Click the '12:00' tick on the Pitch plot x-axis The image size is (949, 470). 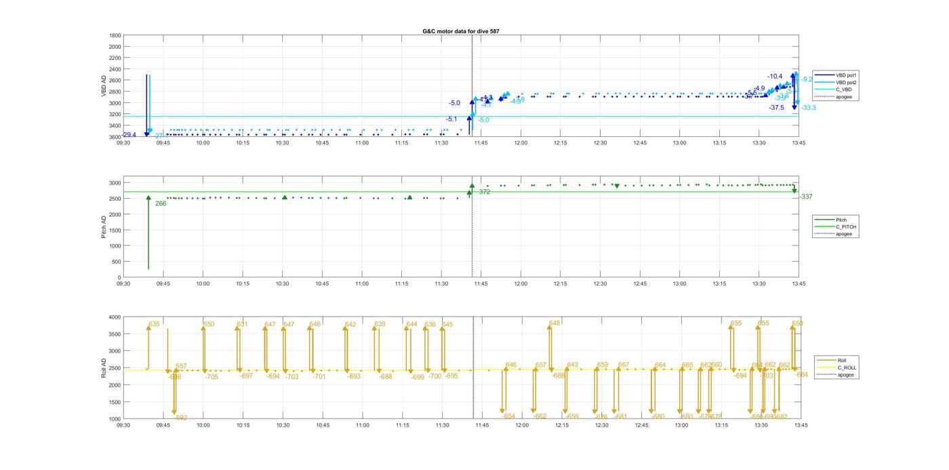pos(521,283)
